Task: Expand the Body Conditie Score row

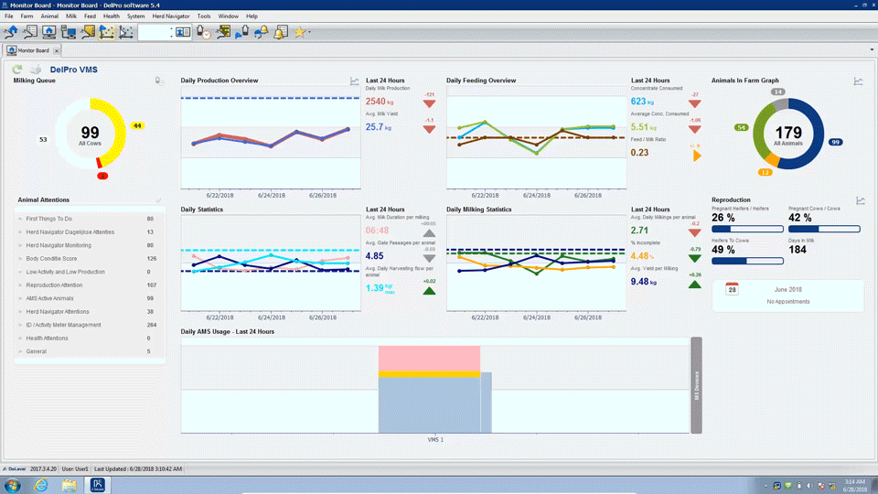Action: coord(20,259)
